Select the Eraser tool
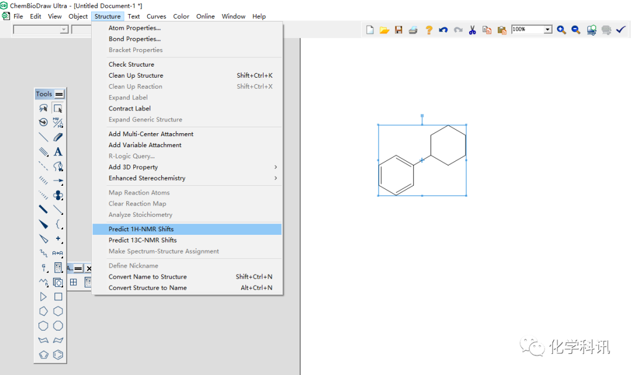The image size is (631, 375). click(x=58, y=137)
